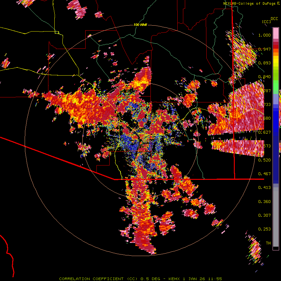281x281 pixels.
Task: Click the 0.413 scale value
Action: 264,188
